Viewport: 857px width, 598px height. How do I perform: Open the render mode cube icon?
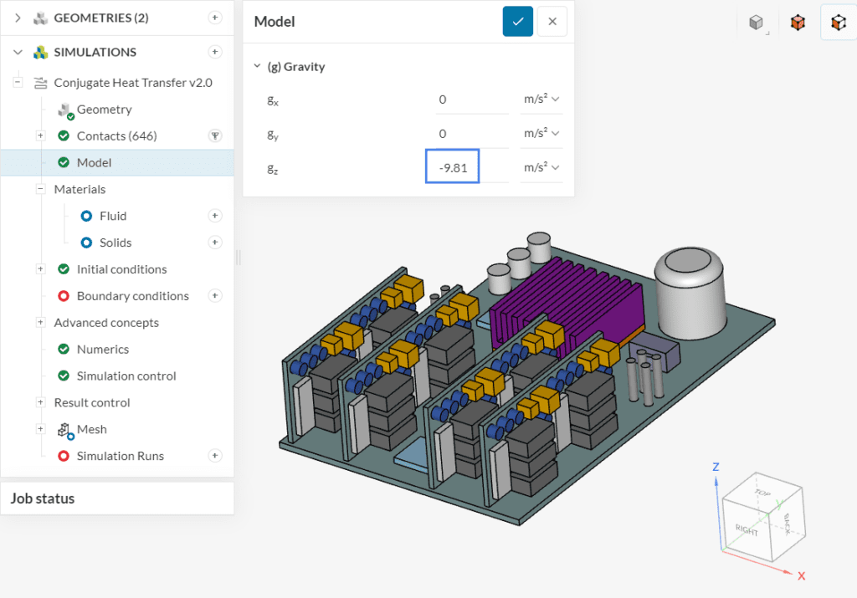coord(757,23)
